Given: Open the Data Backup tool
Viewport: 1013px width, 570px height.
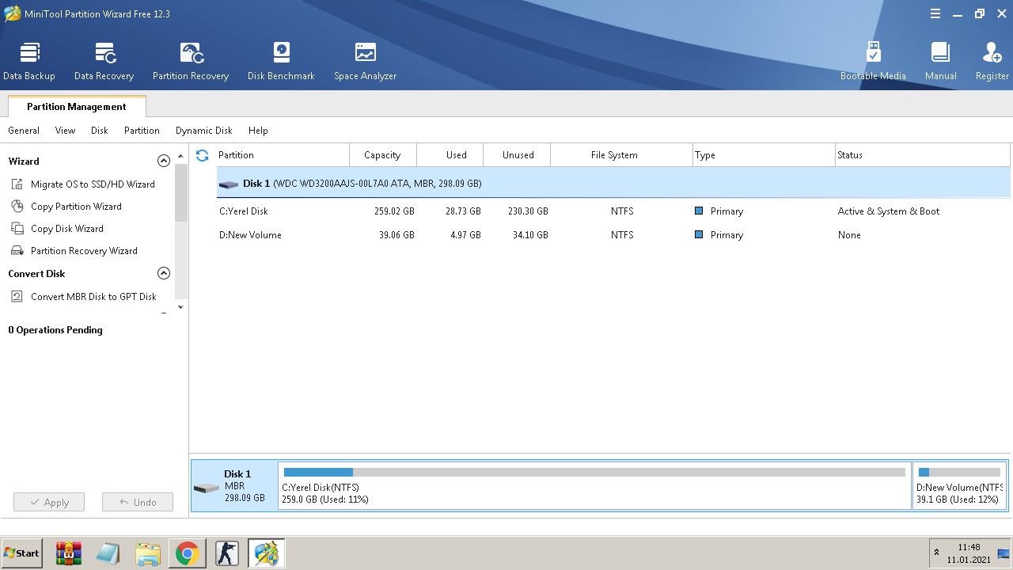Looking at the screenshot, I should click(x=29, y=62).
